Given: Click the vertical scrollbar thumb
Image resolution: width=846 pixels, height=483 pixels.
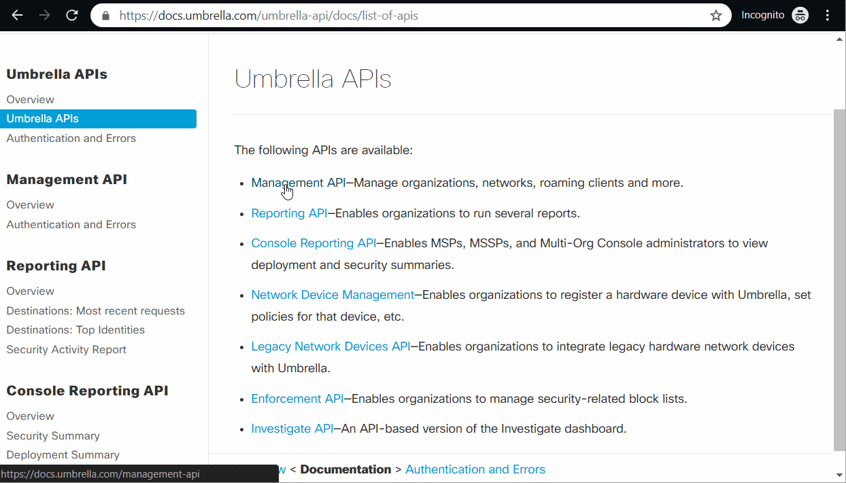Looking at the screenshot, I should tap(839, 279).
